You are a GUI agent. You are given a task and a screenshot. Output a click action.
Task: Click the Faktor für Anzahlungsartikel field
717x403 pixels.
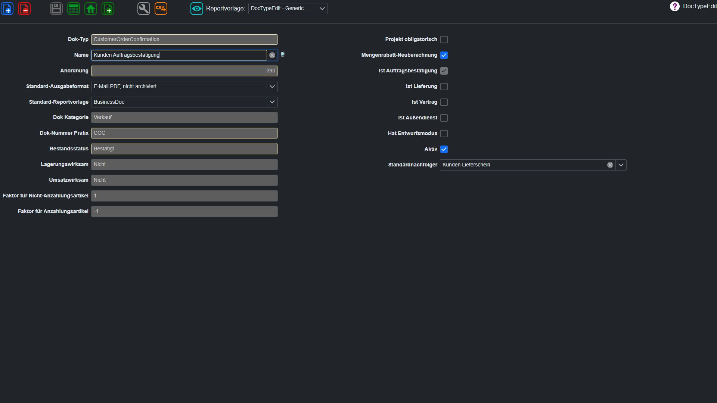coord(184,212)
